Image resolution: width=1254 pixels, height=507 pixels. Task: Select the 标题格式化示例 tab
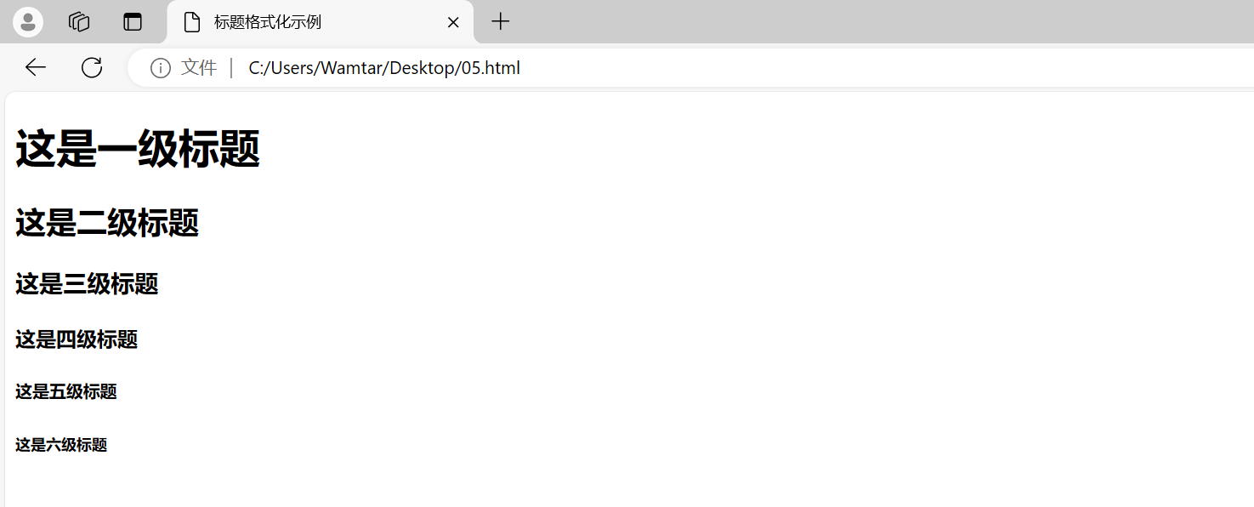[x=320, y=22]
